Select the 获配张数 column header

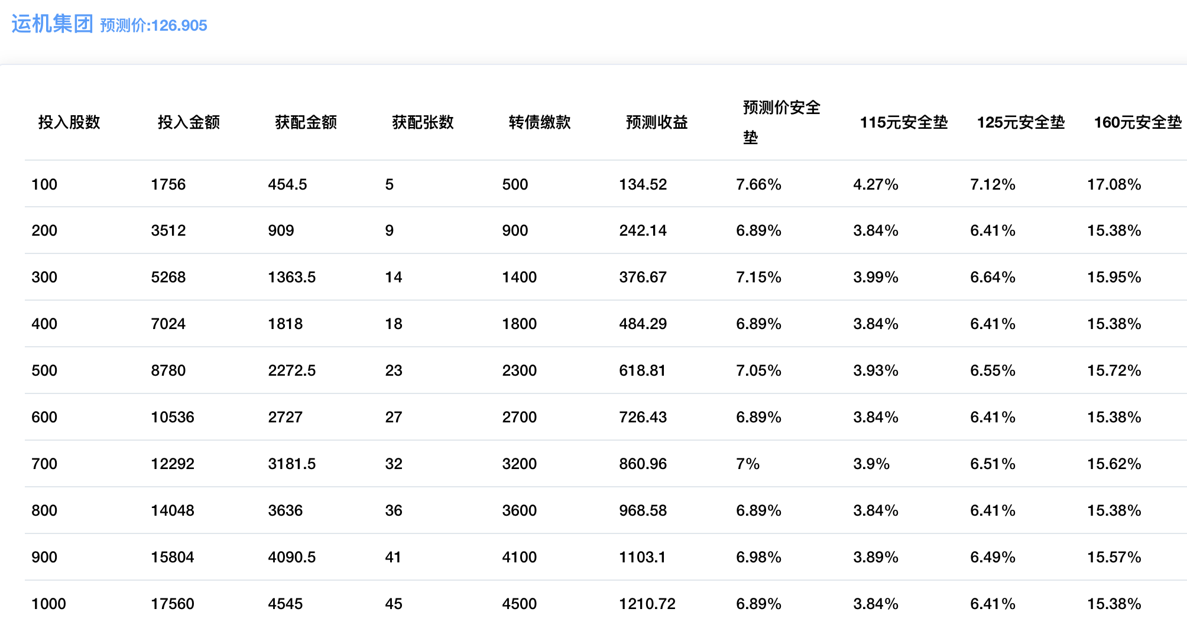[423, 122]
